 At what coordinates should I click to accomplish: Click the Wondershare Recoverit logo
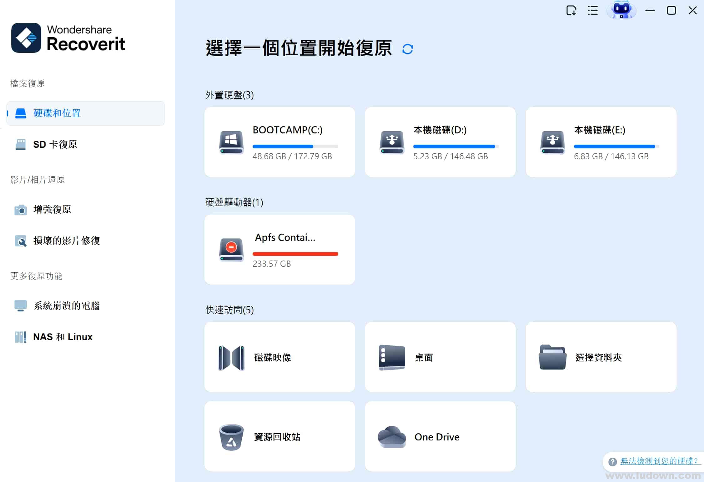(68, 38)
